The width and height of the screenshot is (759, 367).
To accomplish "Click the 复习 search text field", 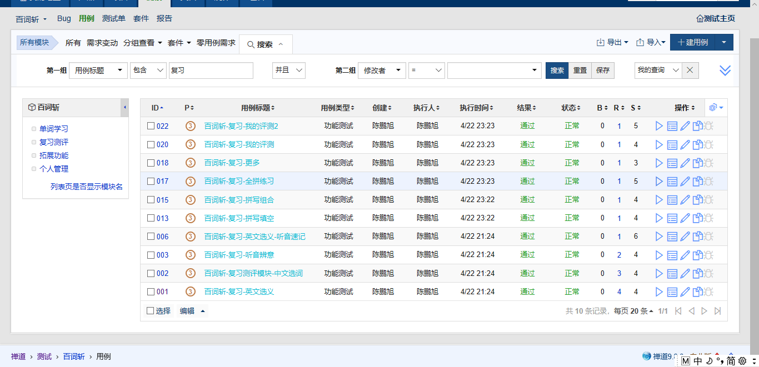I will point(211,71).
